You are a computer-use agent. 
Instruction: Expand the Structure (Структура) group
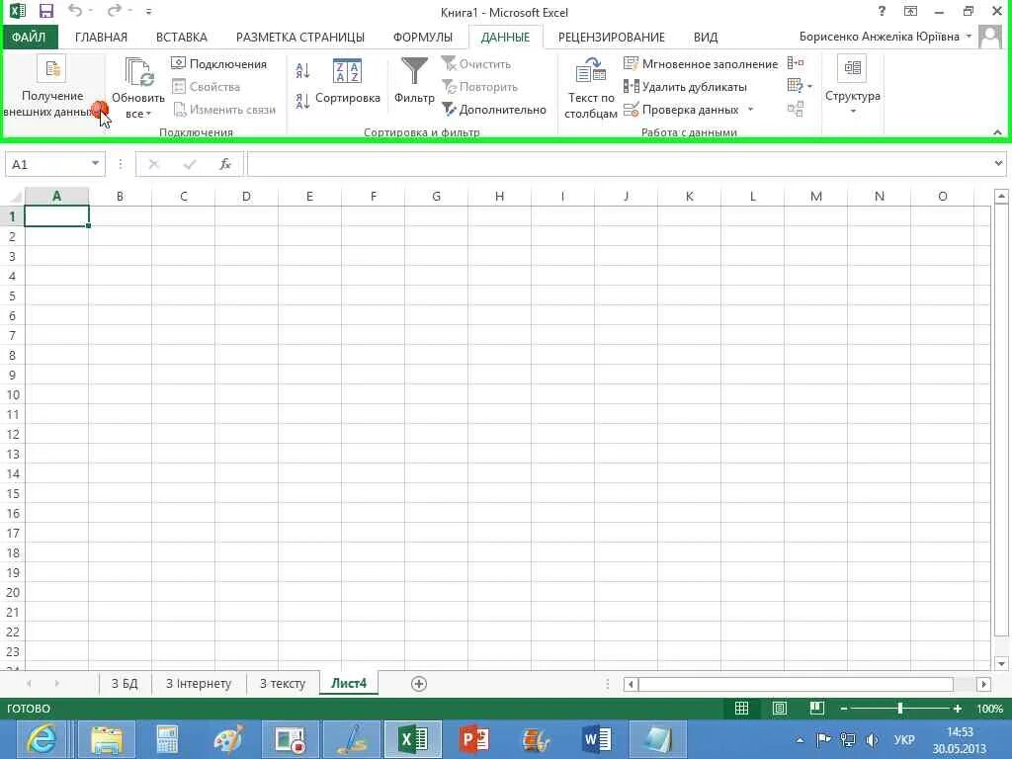[853, 86]
